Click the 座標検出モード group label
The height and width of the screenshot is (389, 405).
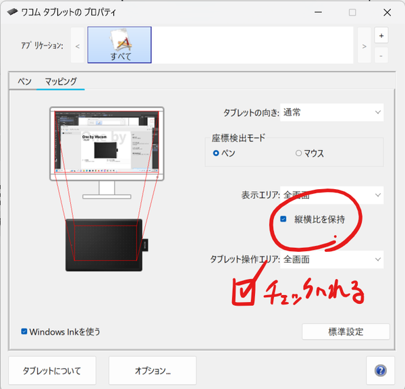pyautogui.click(x=238, y=138)
